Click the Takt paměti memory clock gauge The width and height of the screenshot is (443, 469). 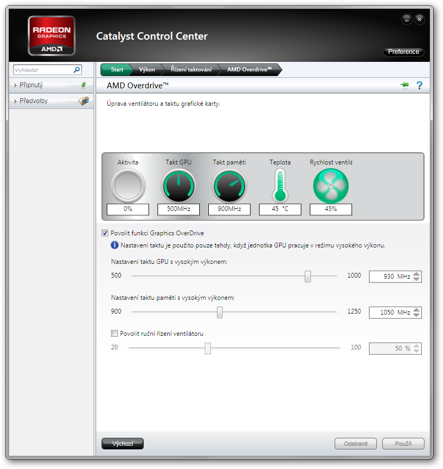pos(229,186)
